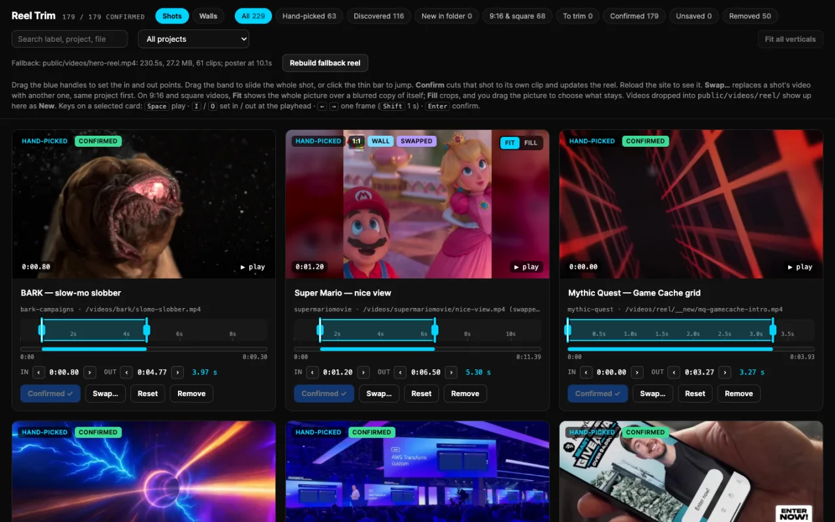
Task: Nudge Super Mario out point earlier
Action: point(401,373)
